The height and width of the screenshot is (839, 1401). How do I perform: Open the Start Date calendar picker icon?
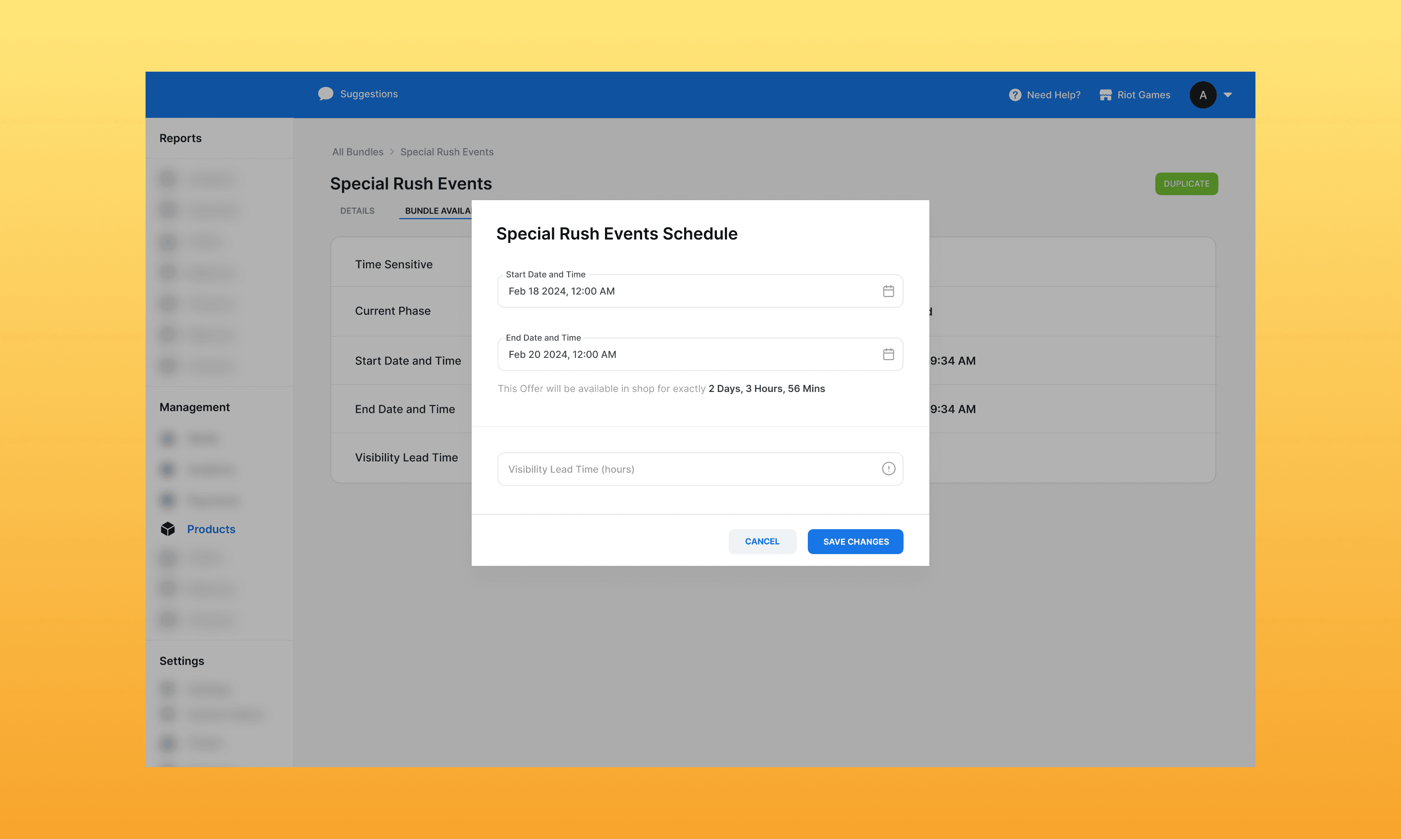[888, 291]
